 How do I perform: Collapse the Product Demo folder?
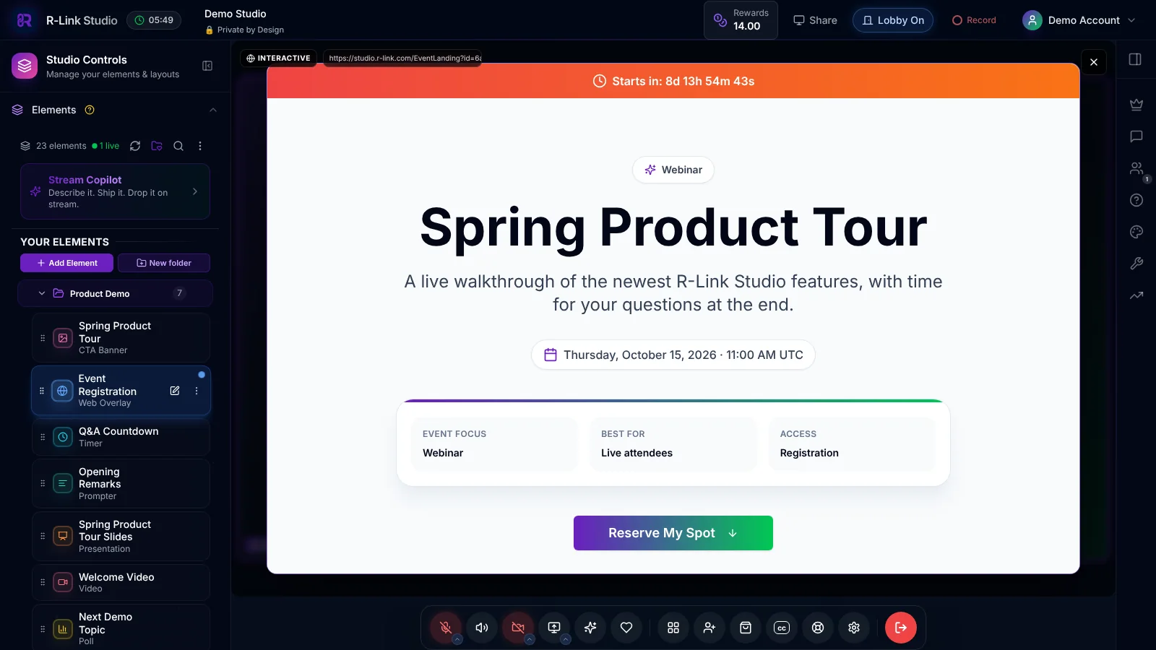(x=42, y=293)
